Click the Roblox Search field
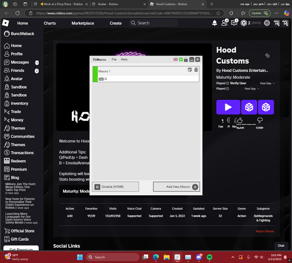The image size is (292, 263). click(x=154, y=23)
